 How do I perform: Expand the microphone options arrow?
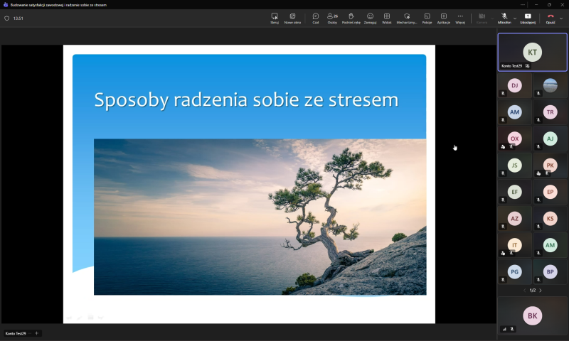pos(515,18)
